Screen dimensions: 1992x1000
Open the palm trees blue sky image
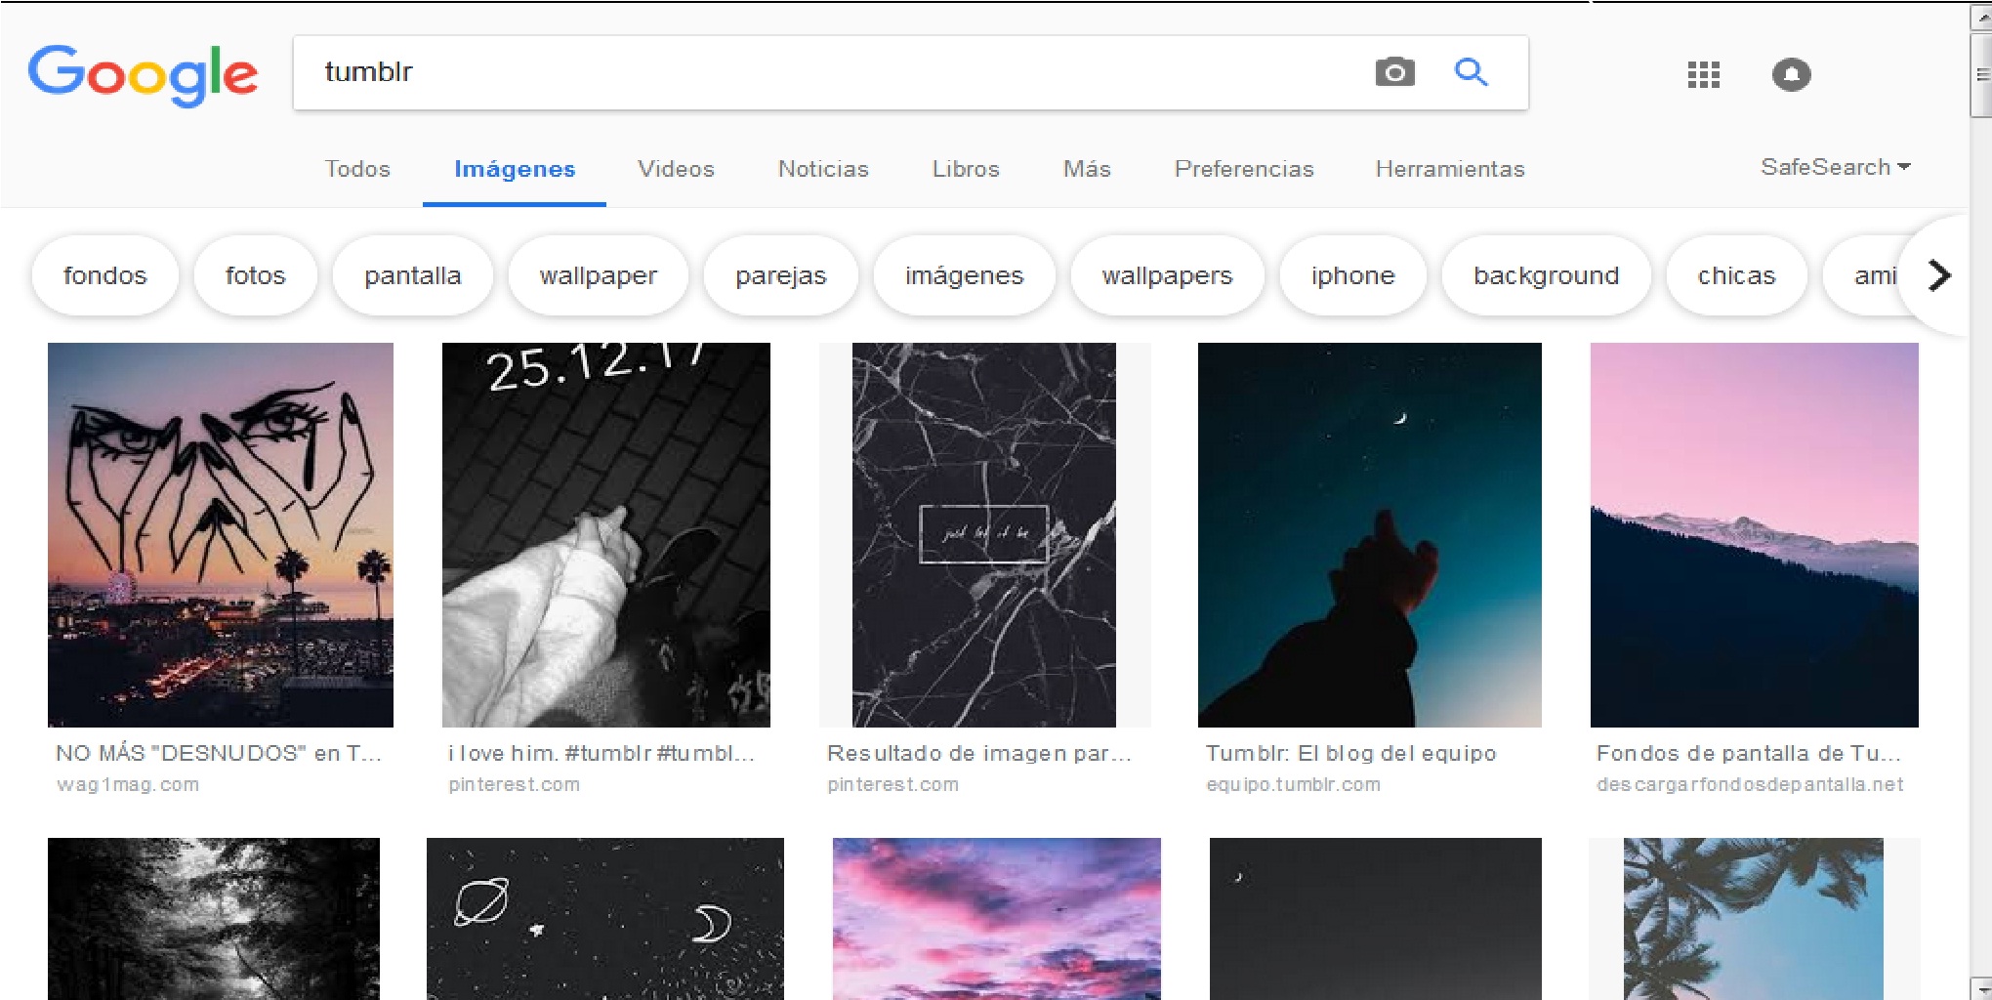pyautogui.click(x=1754, y=918)
